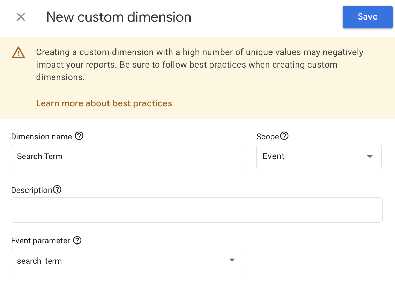Click help icon beside Description
Screen dimensions: 395x294
coord(57,190)
